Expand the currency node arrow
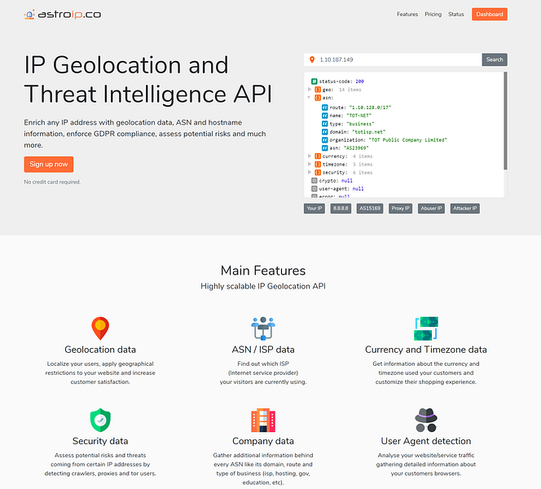Image resolution: width=541 pixels, height=489 pixels. point(310,156)
